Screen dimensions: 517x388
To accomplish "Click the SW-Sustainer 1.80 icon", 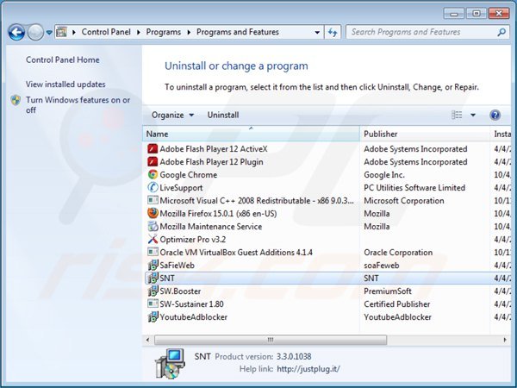I will pos(153,304).
